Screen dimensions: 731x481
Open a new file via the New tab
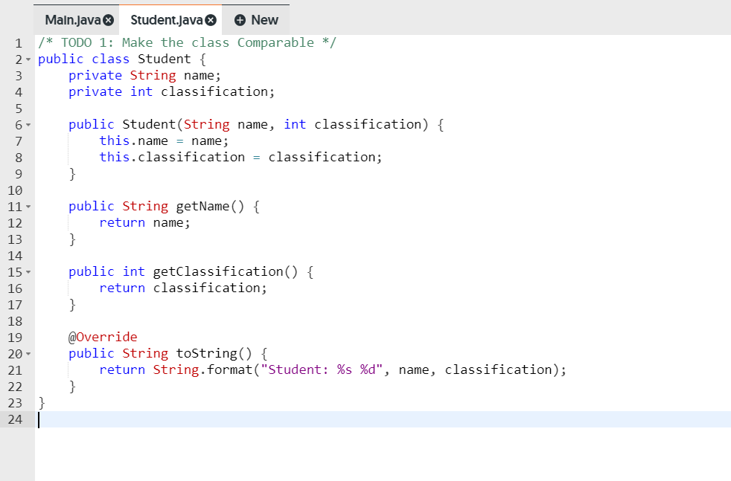(256, 20)
